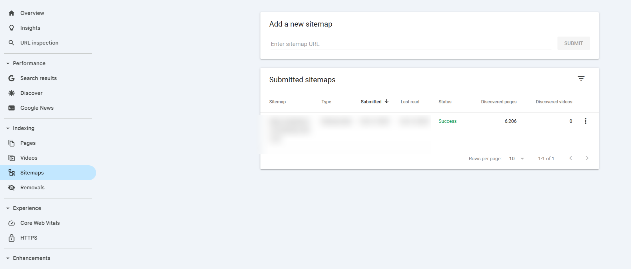The image size is (631, 269).
Task: Open the filter icon on Submitted sitemaps
Action: pyautogui.click(x=581, y=78)
